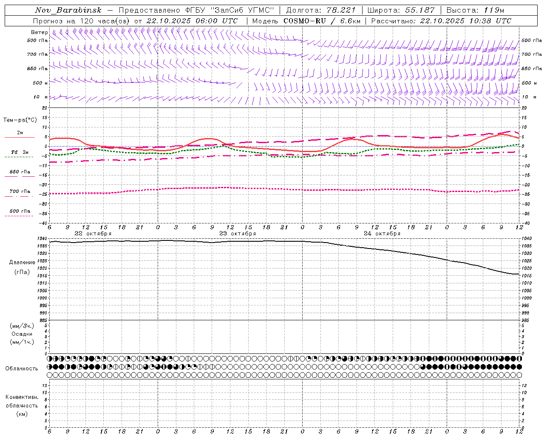The height and width of the screenshot is (435, 544).
Task: Click the 1040 value on left pressure axis
Action: click(42, 239)
